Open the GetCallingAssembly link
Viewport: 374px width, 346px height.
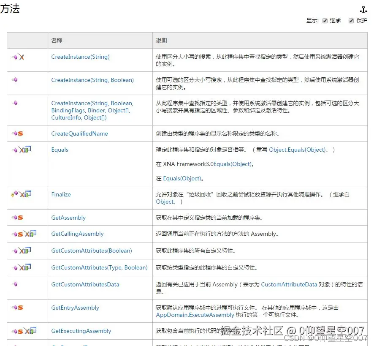coord(78,234)
